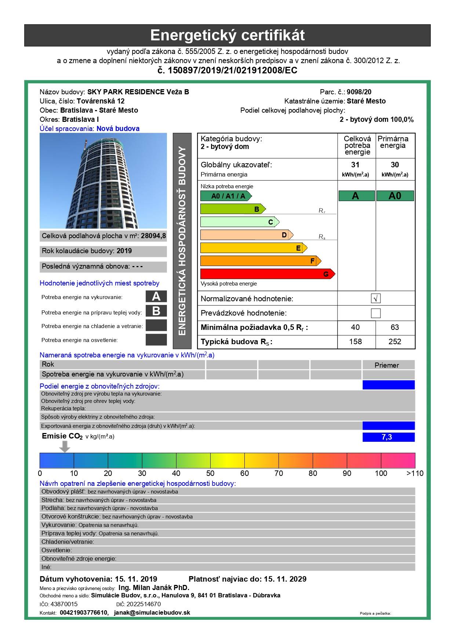The image size is (455, 644).
Task: Toggle the Normalizované hodnotenie checkbox
Action: (x=375, y=298)
